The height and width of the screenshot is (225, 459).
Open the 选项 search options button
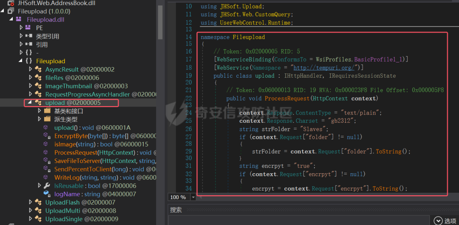click(x=445, y=221)
